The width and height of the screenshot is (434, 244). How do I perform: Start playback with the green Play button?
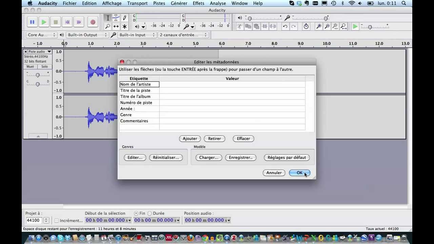click(44, 22)
